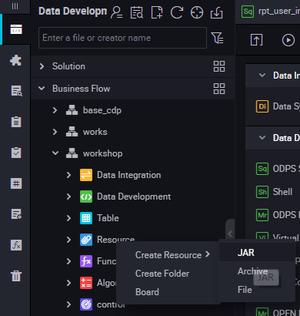
Task: Expand the control folder arrow
Action: coord(68,304)
